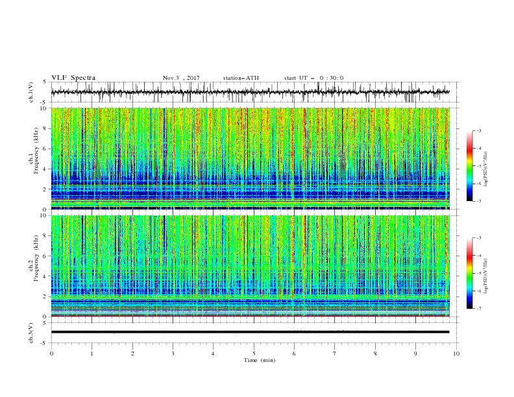Image resolution: width=514 pixels, height=397 pixels.
Task: Click the time axis tick label '8'
Action: pos(375,354)
